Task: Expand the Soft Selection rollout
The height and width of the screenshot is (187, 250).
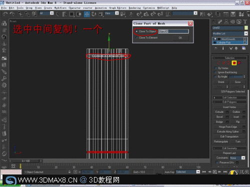Action: (229, 98)
